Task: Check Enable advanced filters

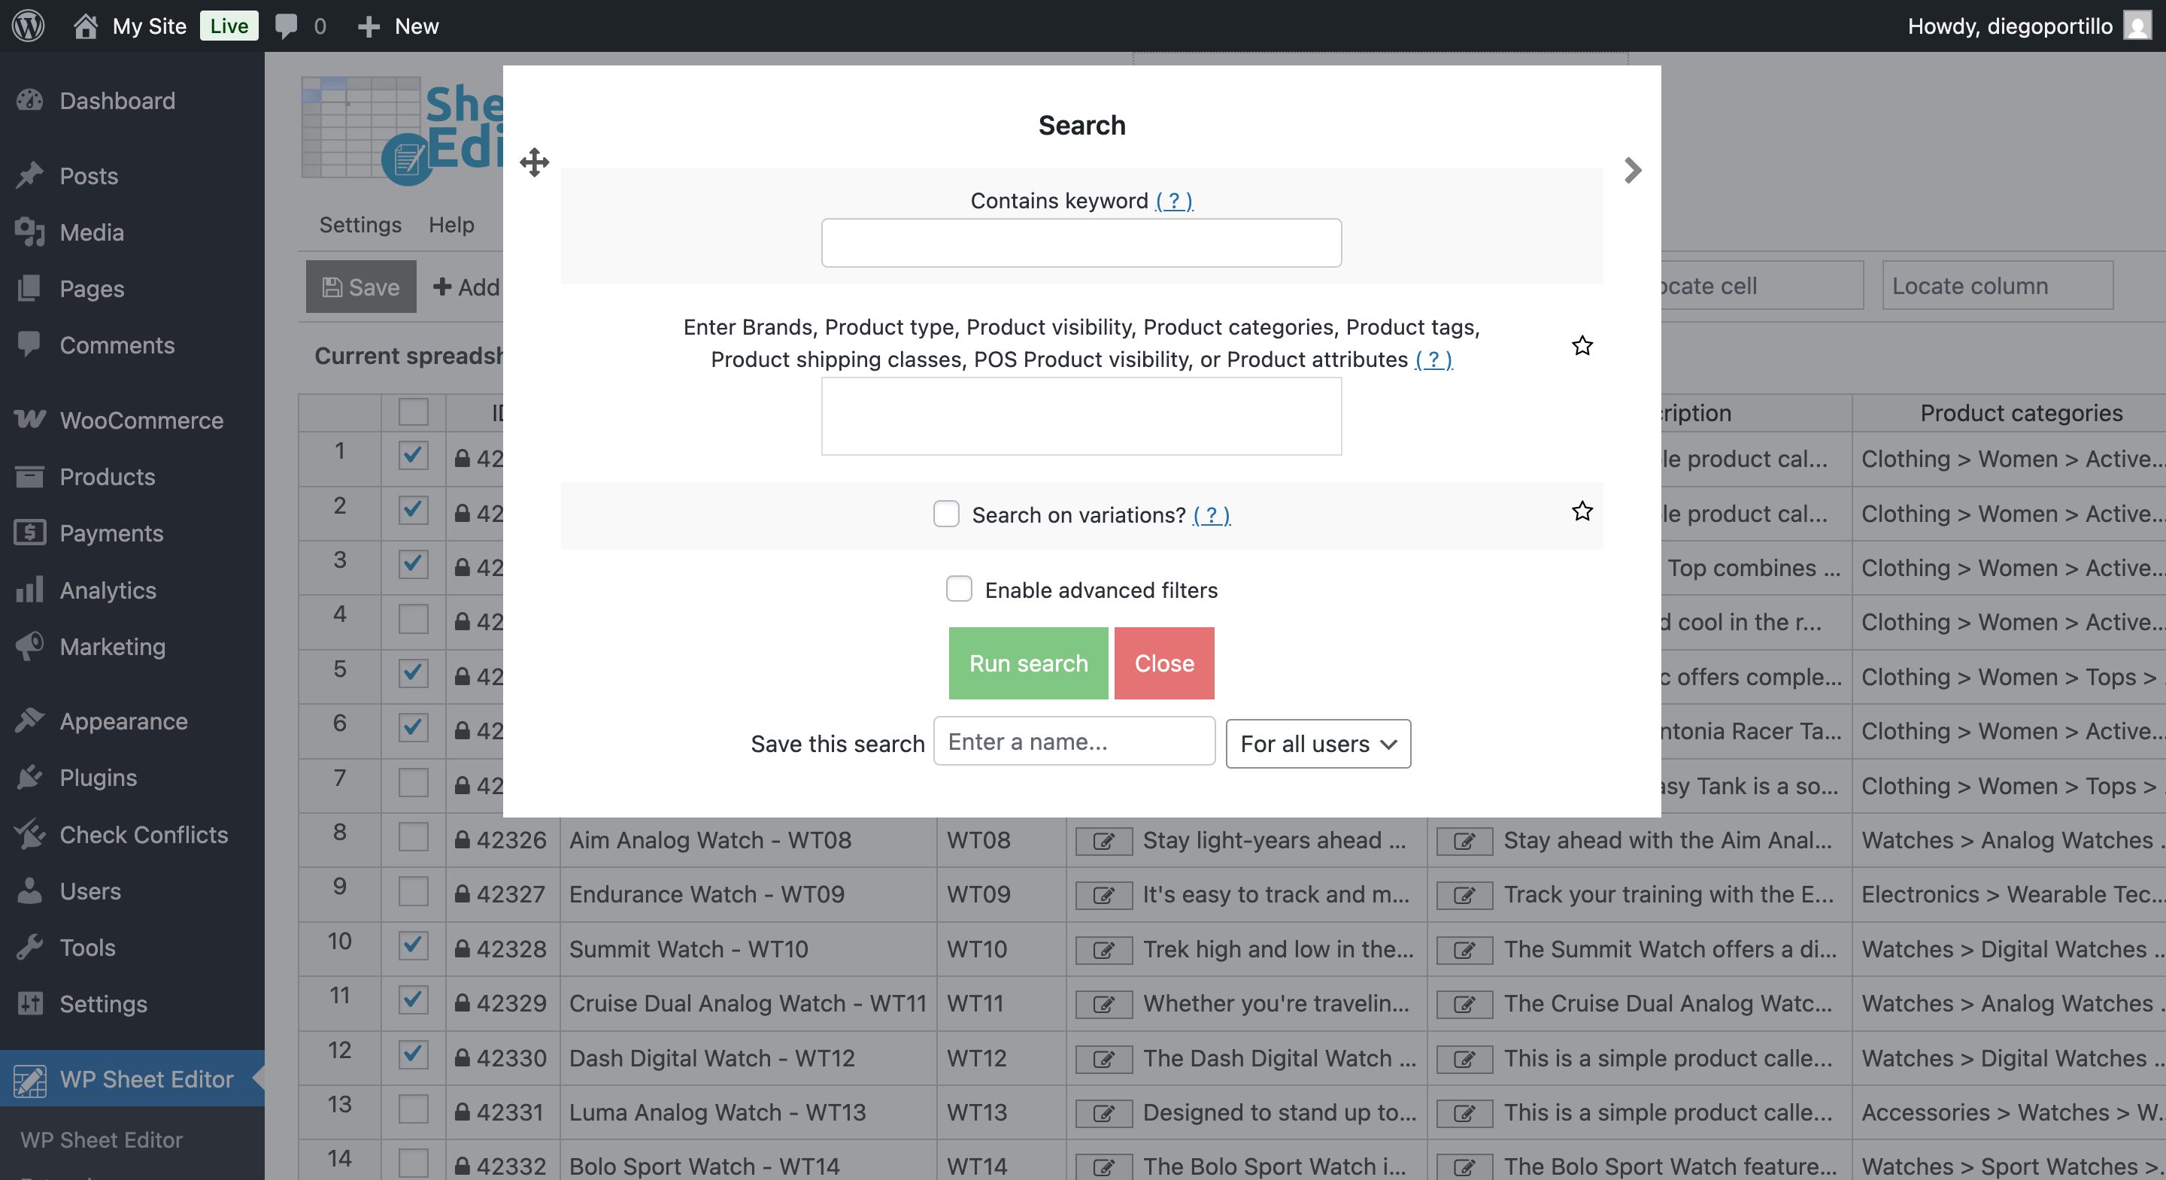Action: pyautogui.click(x=959, y=589)
